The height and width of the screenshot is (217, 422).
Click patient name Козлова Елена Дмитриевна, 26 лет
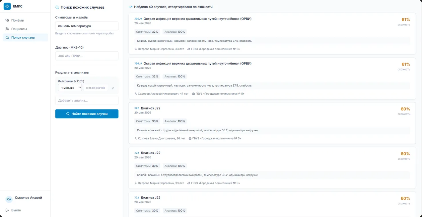pos(162,138)
